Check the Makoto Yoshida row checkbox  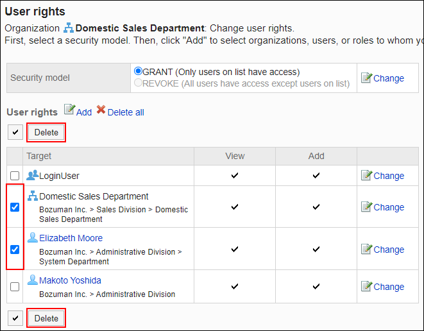[x=15, y=287]
